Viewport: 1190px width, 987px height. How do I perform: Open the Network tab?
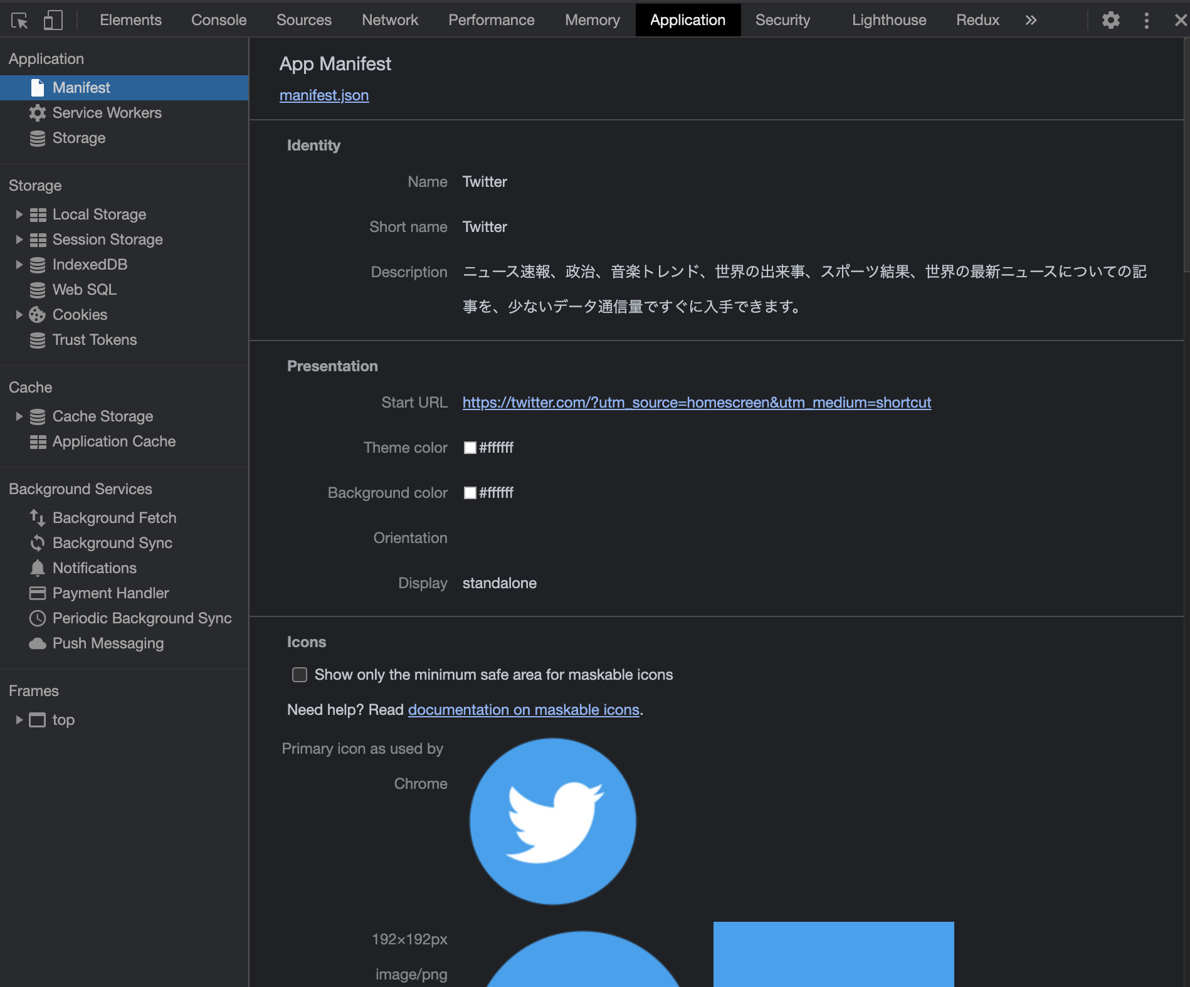coord(390,20)
